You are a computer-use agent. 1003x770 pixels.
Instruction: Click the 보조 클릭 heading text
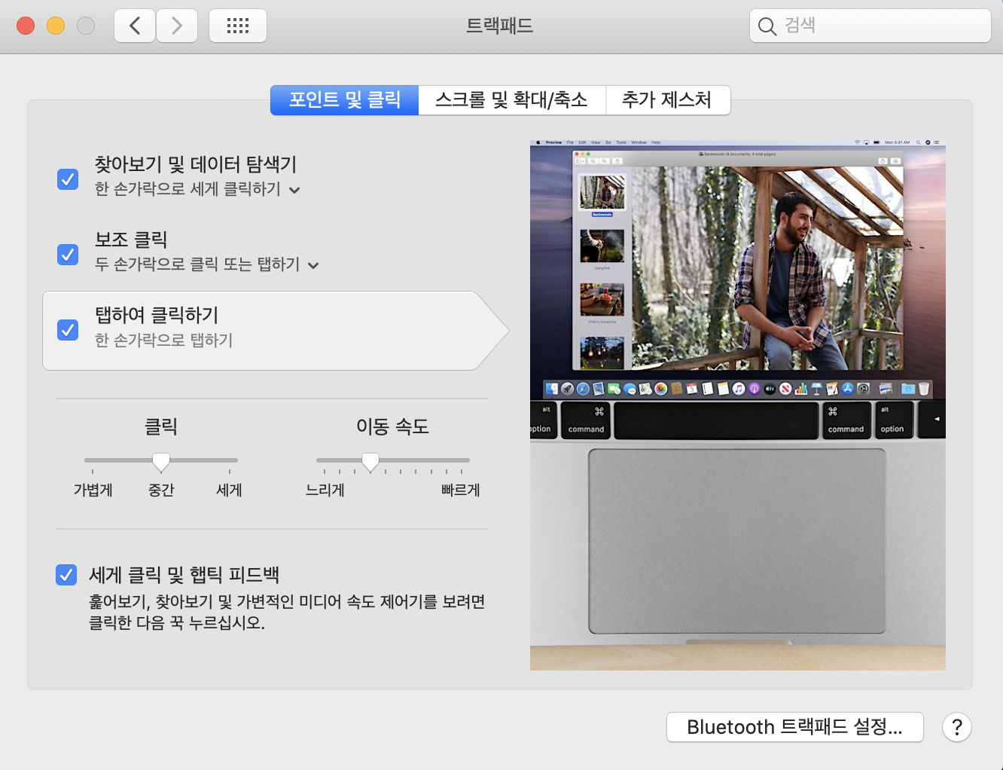(x=131, y=240)
